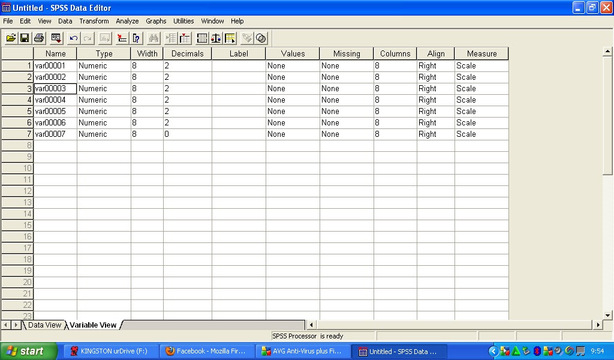Click the Open File folder icon
The width and height of the screenshot is (614, 360).
11,38
